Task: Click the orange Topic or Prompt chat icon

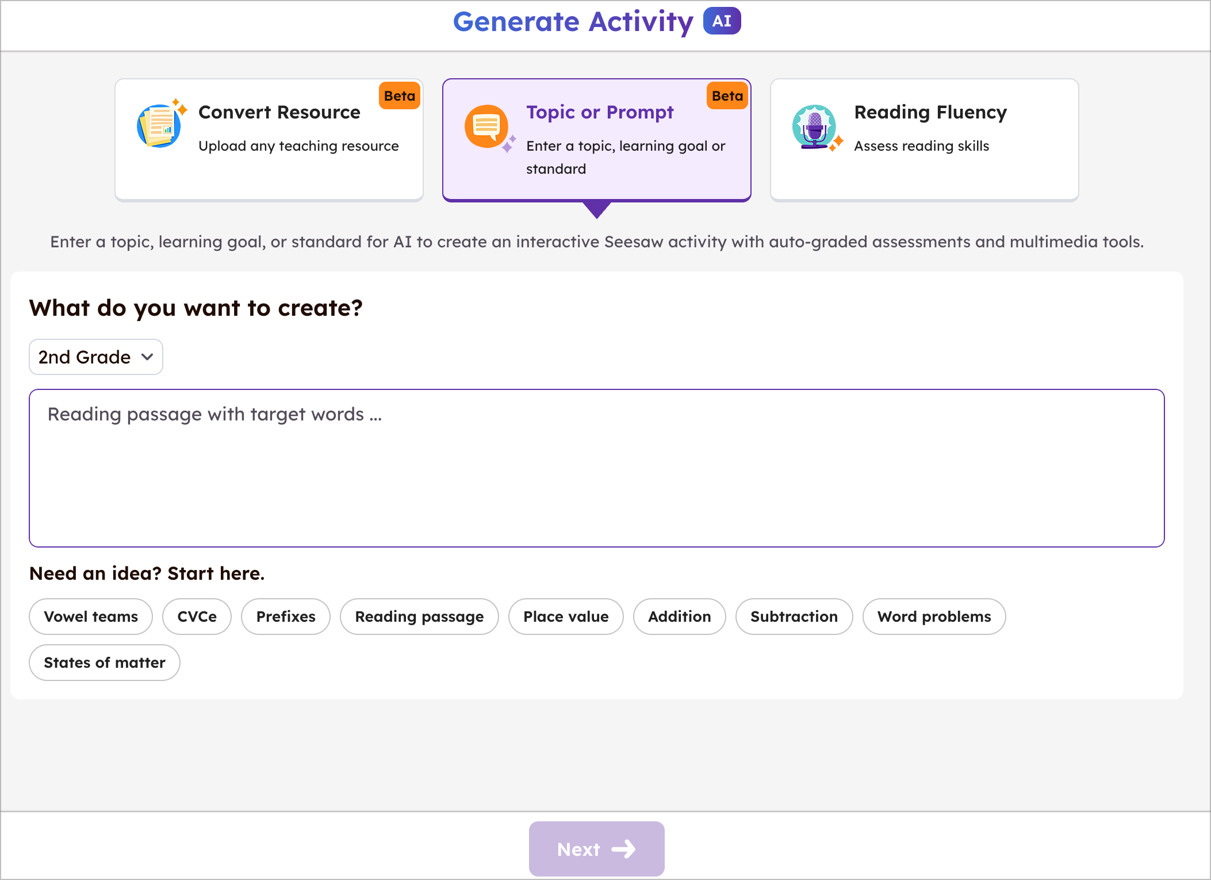Action: [x=486, y=126]
